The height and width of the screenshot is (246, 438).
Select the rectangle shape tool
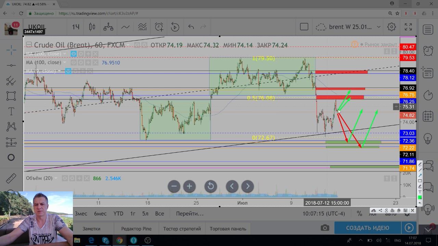coord(11,96)
